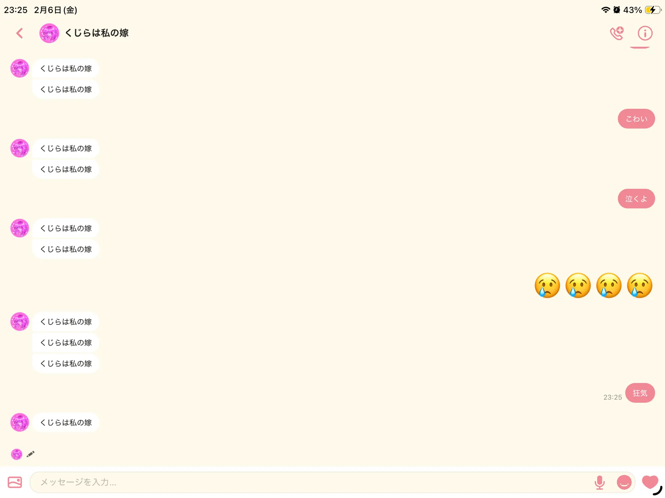Focus the メッセージを入力 text field

click(311, 482)
